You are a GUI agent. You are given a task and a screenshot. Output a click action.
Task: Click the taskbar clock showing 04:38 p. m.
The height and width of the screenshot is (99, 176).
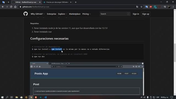coord(164,97)
